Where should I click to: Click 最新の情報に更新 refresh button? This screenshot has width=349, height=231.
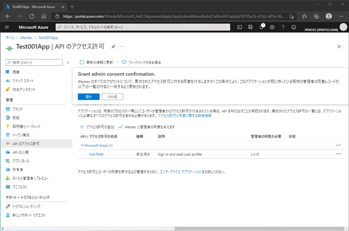(x=96, y=62)
